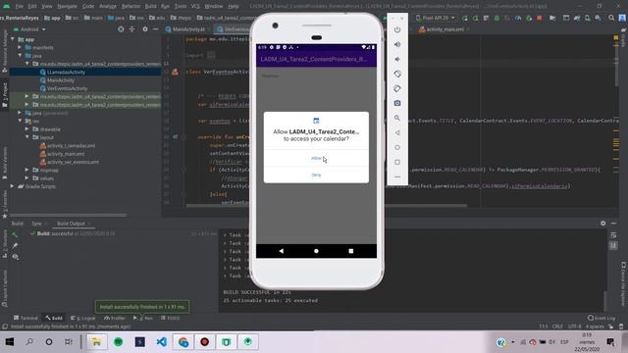Open emulator extended controls three dots
Viewport: 628px width, 353px height.
(x=396, y=176)
